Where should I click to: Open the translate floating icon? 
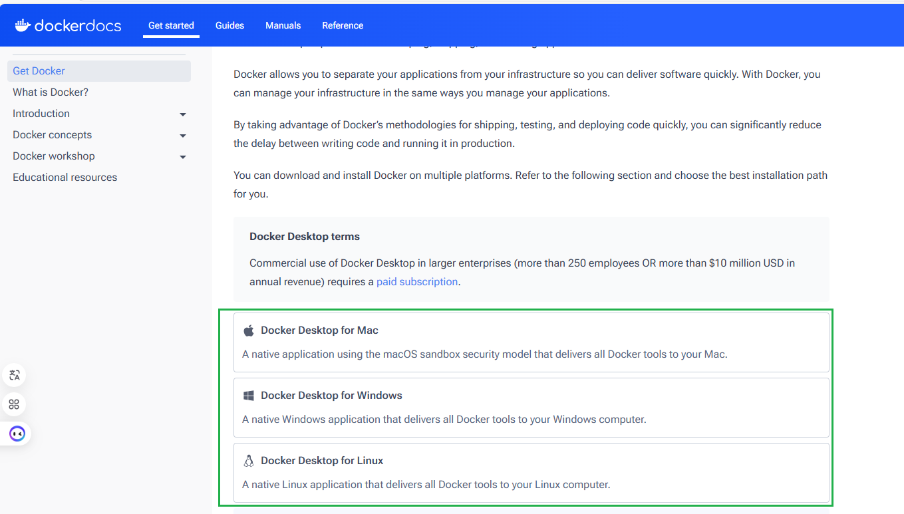tap(15, 375)
